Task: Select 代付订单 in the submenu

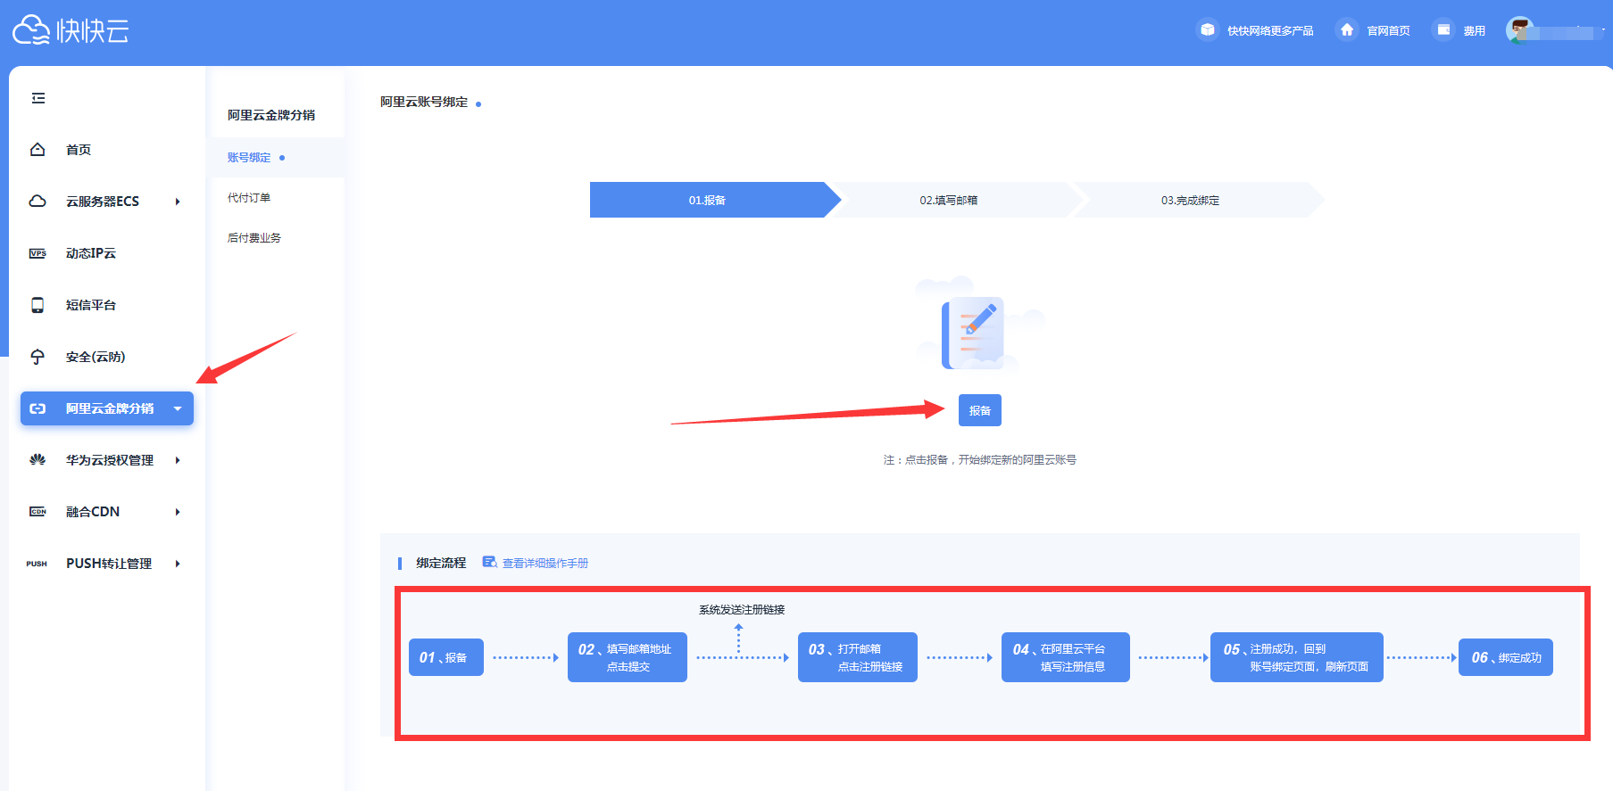Action: [249, 198]
